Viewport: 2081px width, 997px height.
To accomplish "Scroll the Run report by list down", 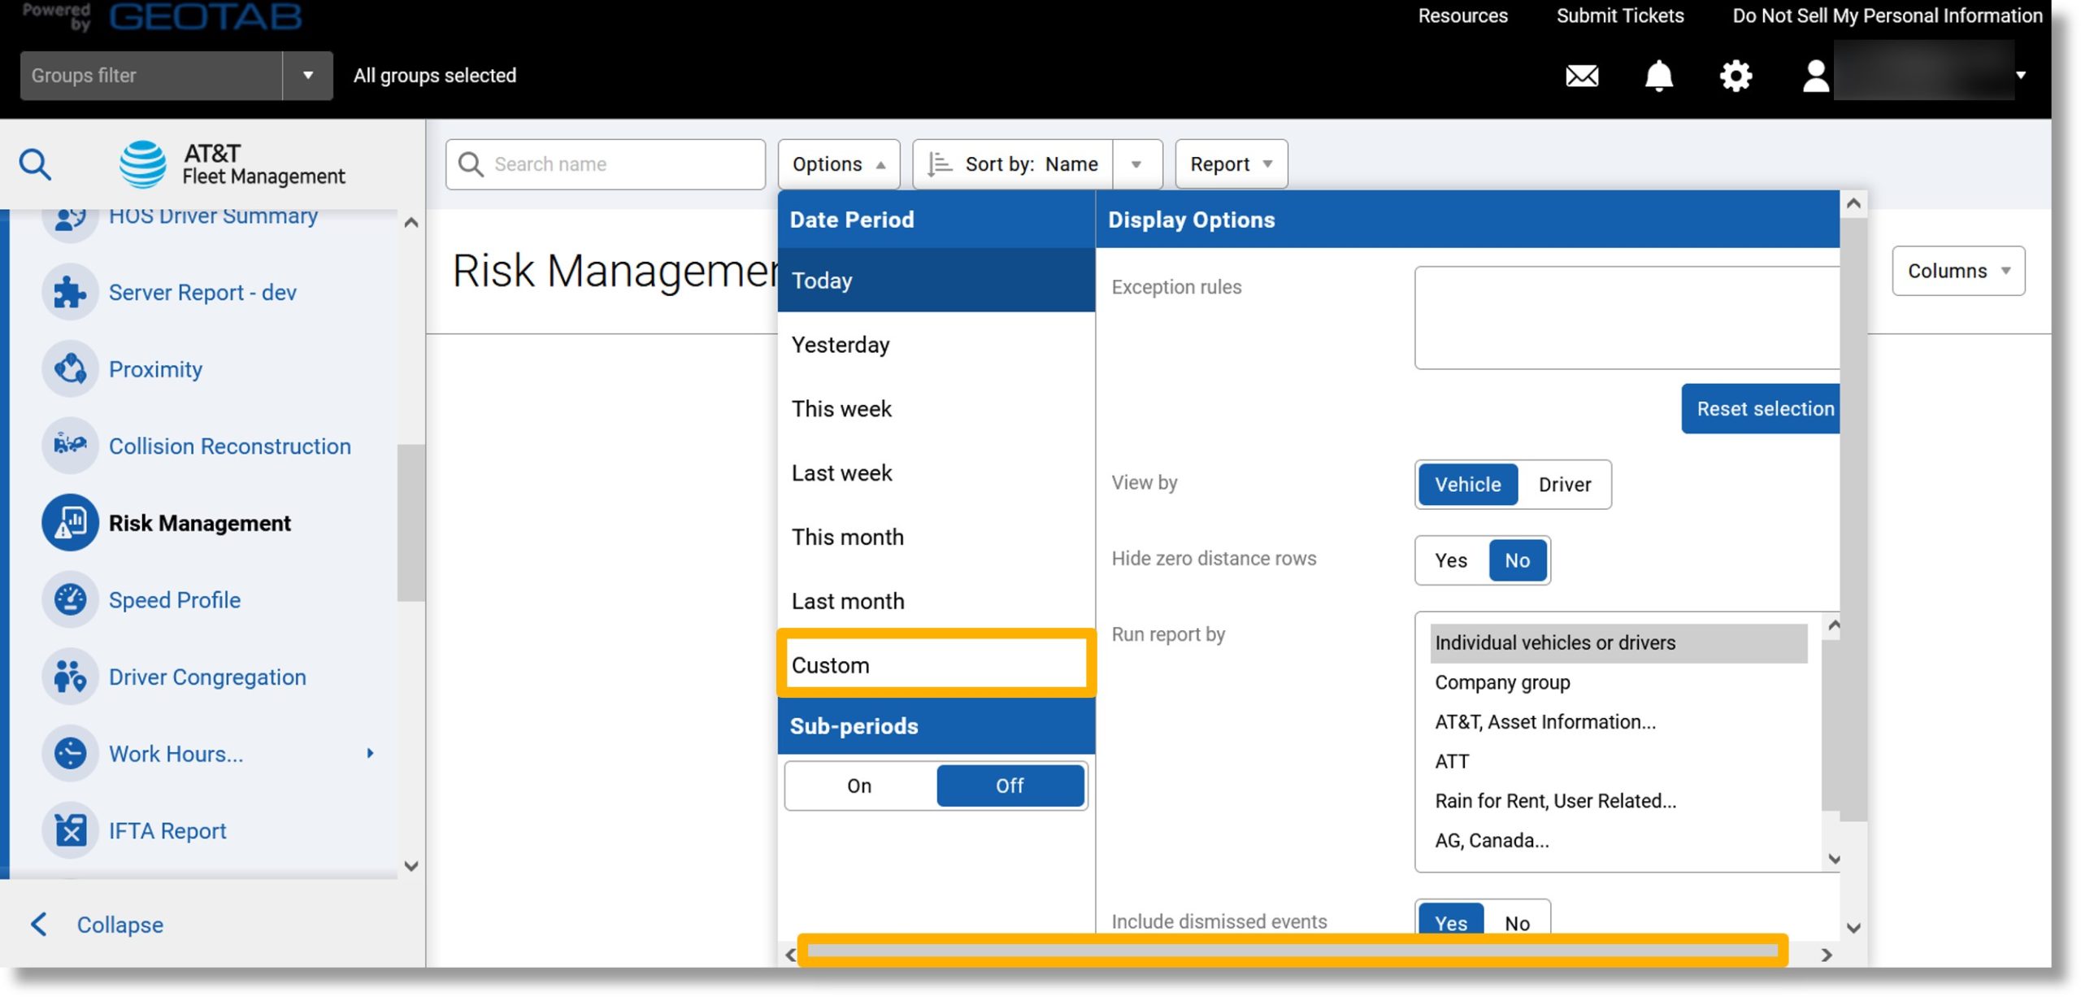I will point(1834,859).
